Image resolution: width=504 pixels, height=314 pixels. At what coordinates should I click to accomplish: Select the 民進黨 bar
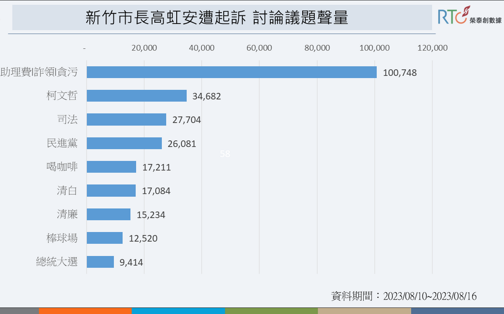pyautogui.click(x=124, y=143)
